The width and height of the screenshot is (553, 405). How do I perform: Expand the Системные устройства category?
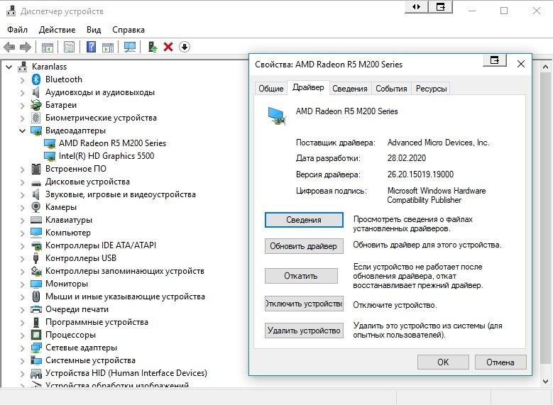(23, 361)
